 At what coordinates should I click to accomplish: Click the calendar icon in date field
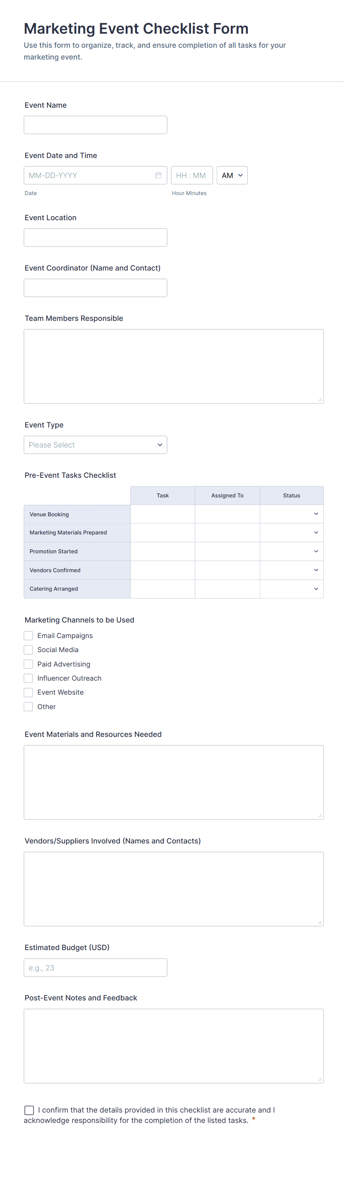tap(158, 175)
